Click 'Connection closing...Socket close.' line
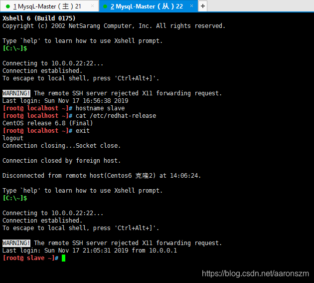Viewport: 314px width, 283px height. tap(61, 146)
